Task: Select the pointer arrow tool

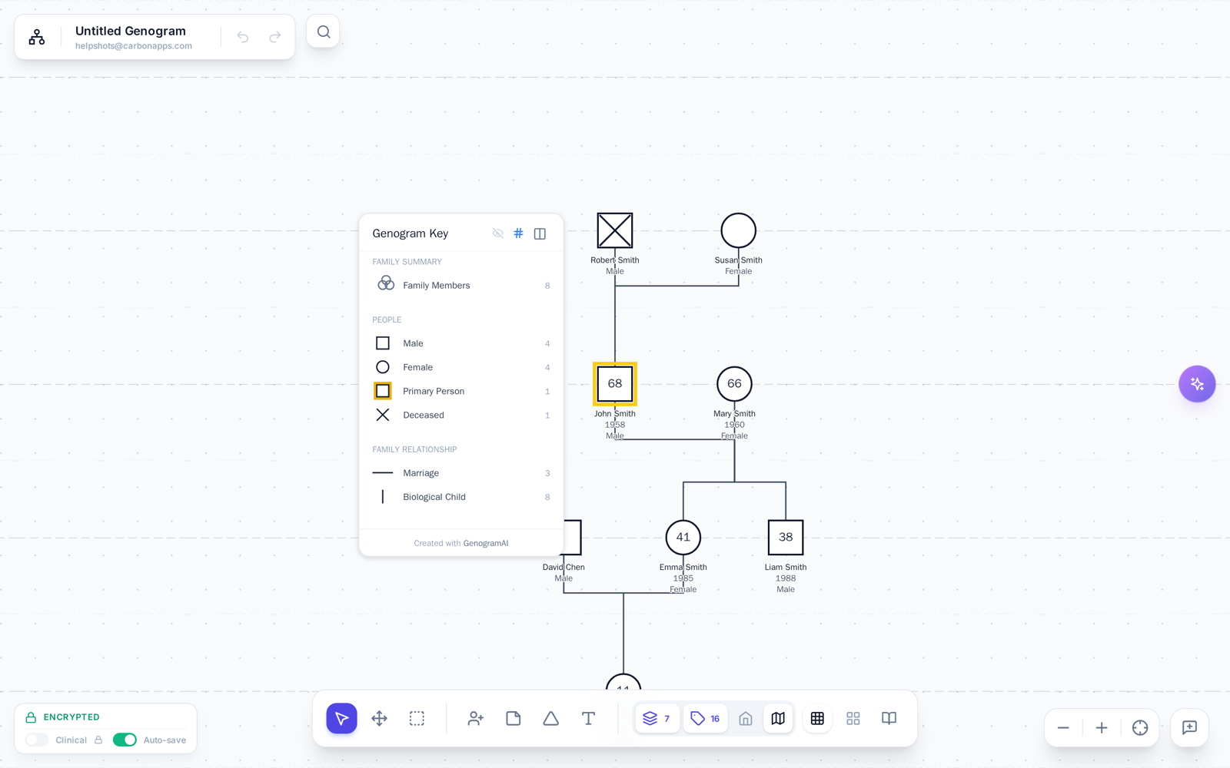Action: (341, 718)
